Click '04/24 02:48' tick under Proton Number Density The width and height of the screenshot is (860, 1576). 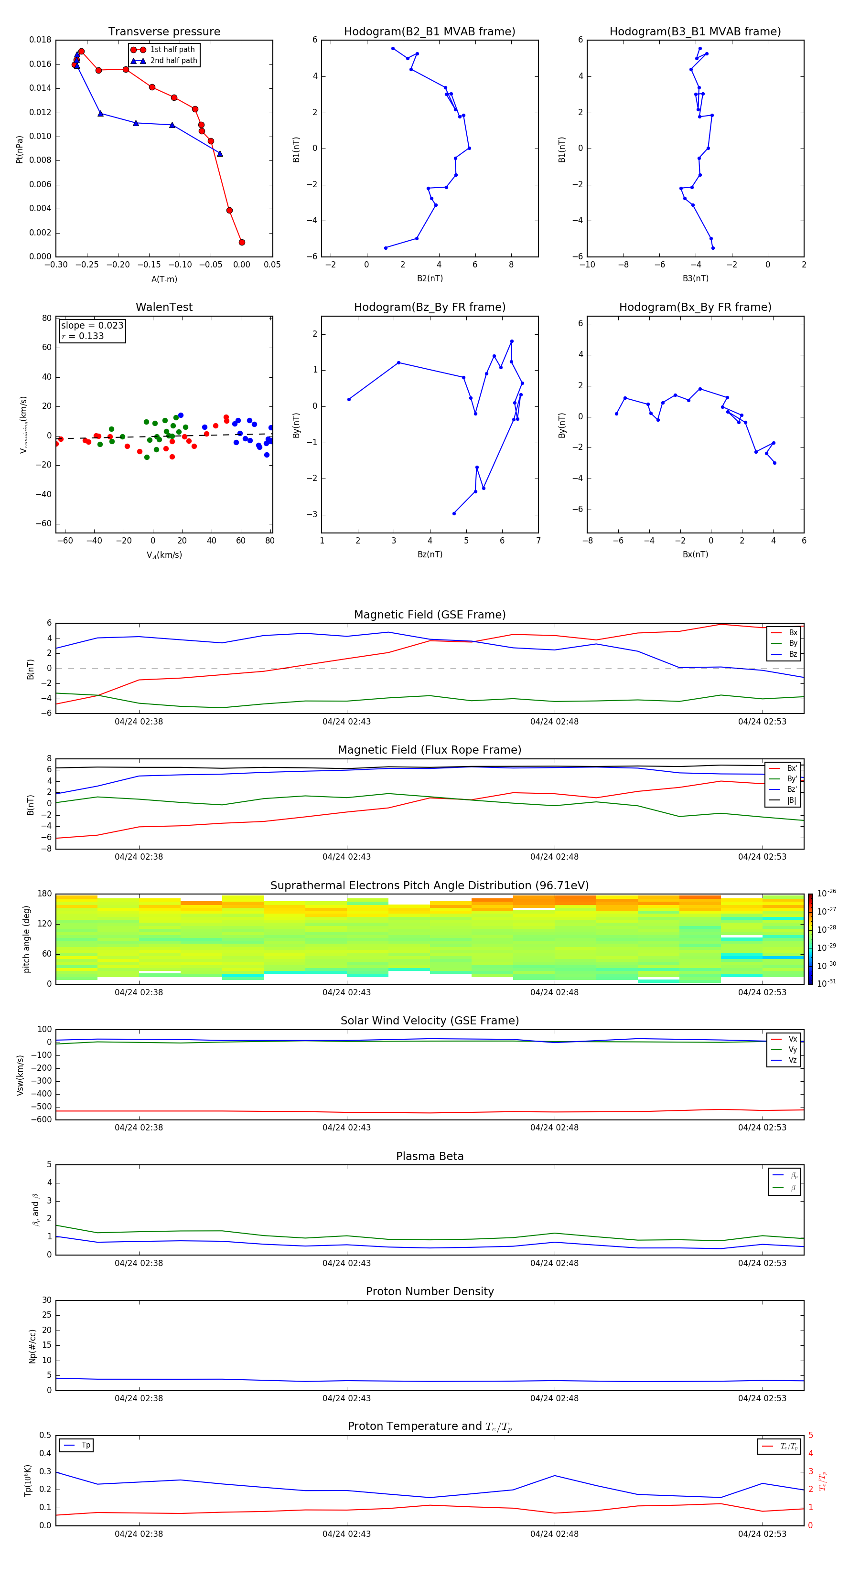coord(555,1398)
